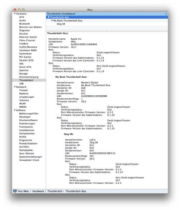Select the Drucker entry

[24, 33]
